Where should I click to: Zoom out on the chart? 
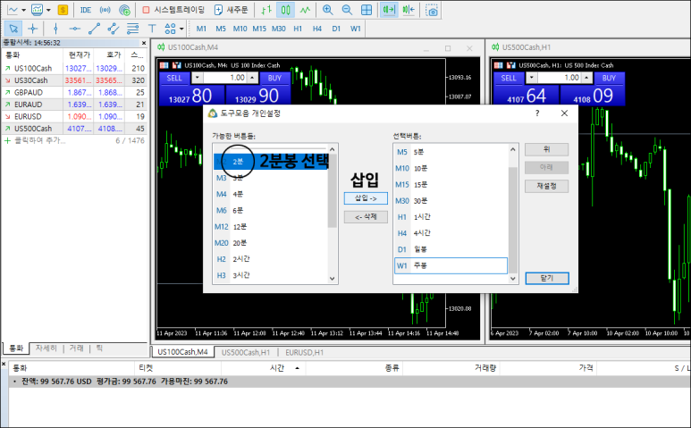pos(347,10)
